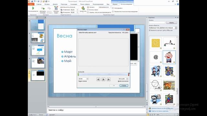Open the File (Файл) tab
This screenshot has width=207, height=116.
pyautogui.click(x=31, y=4)
